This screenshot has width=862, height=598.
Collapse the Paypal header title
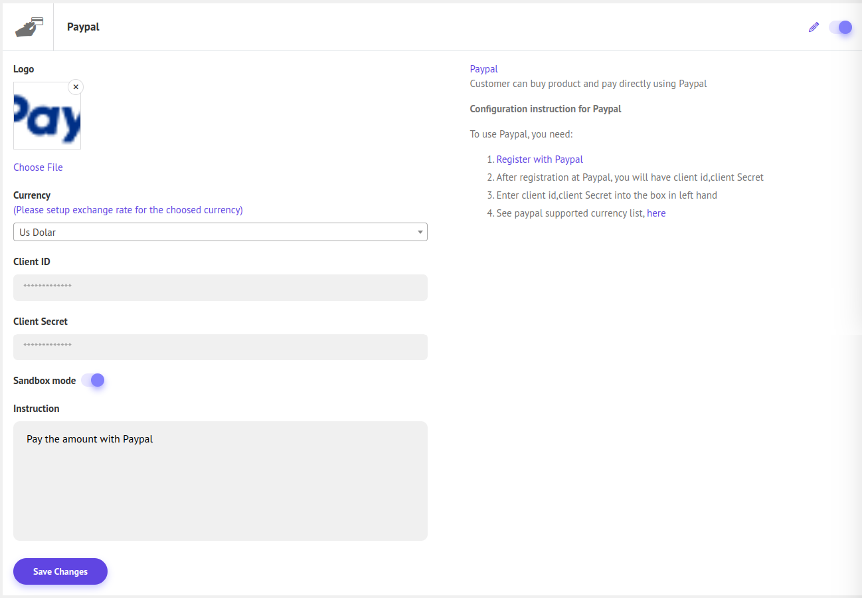pos(83,27)
